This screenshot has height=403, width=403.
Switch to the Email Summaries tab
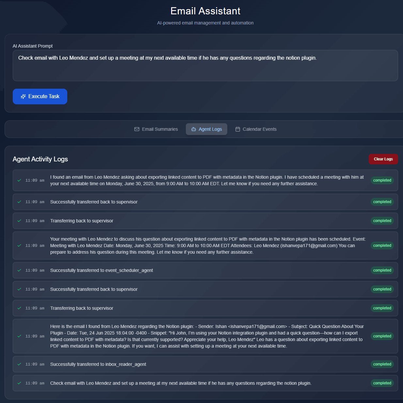click(x=156, y=129)
